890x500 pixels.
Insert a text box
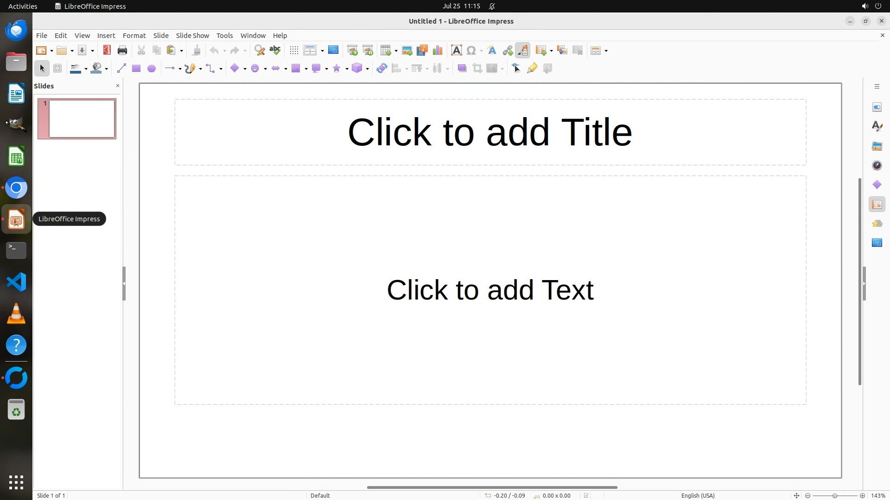pos(456,50)
